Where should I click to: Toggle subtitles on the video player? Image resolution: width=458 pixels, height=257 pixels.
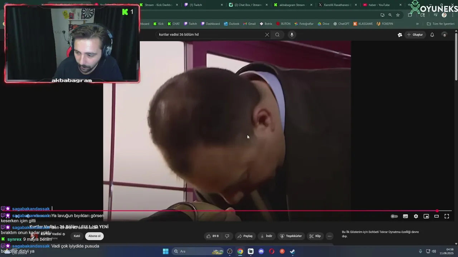coord(405,216)
